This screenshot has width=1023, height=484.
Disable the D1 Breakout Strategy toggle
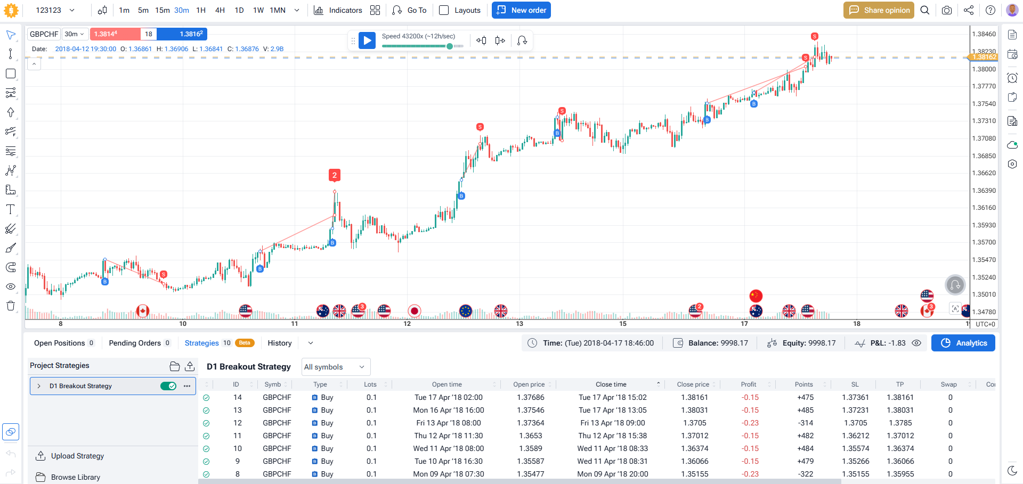pos(168,386)
